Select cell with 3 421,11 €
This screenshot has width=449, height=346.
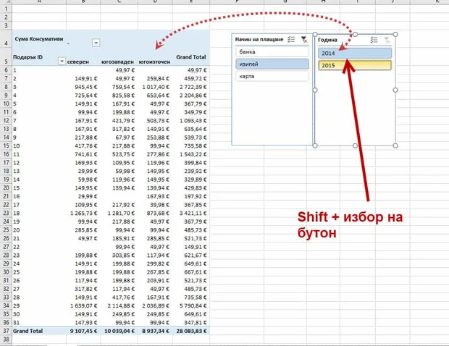(x=191, y=214)
